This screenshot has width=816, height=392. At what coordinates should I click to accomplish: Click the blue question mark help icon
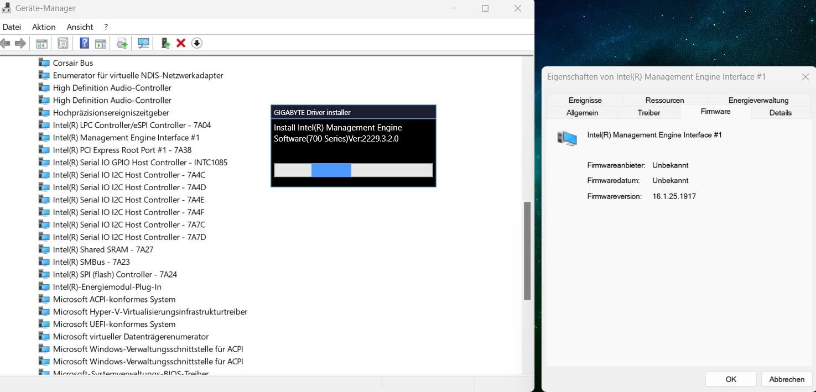pos(85,43)
